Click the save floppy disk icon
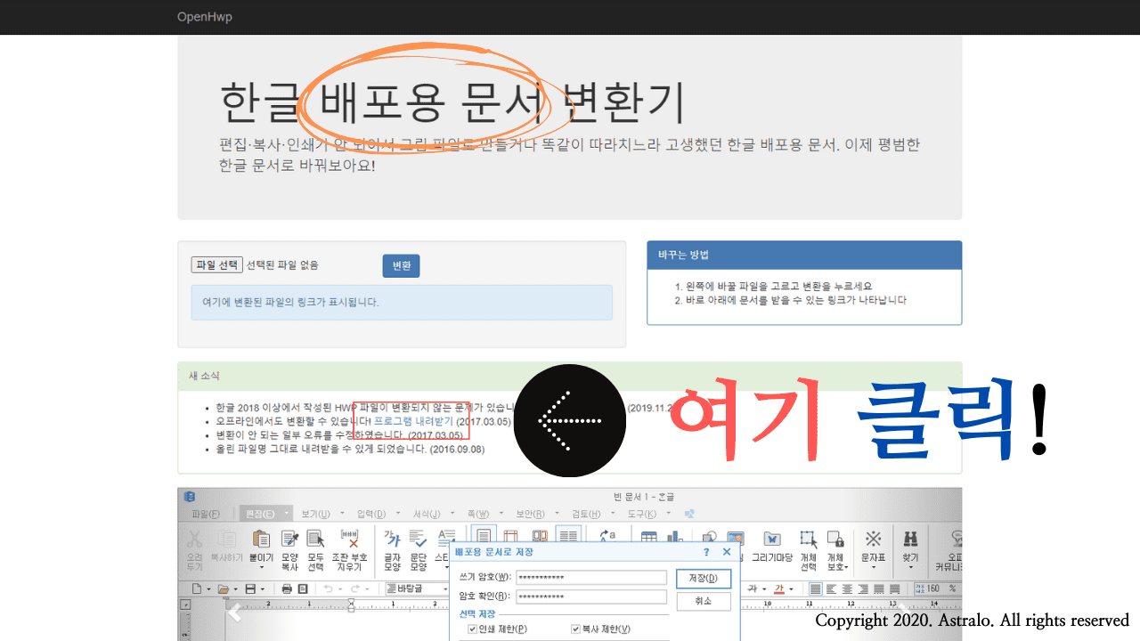The image size is (1140, 641). (250, 588)
